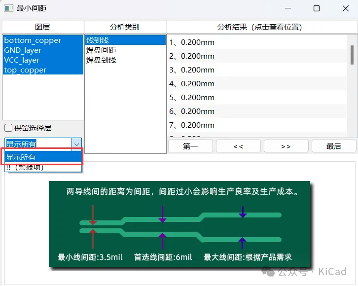Pick the !! (警报项) dropdown option

[x=43, y=167]
